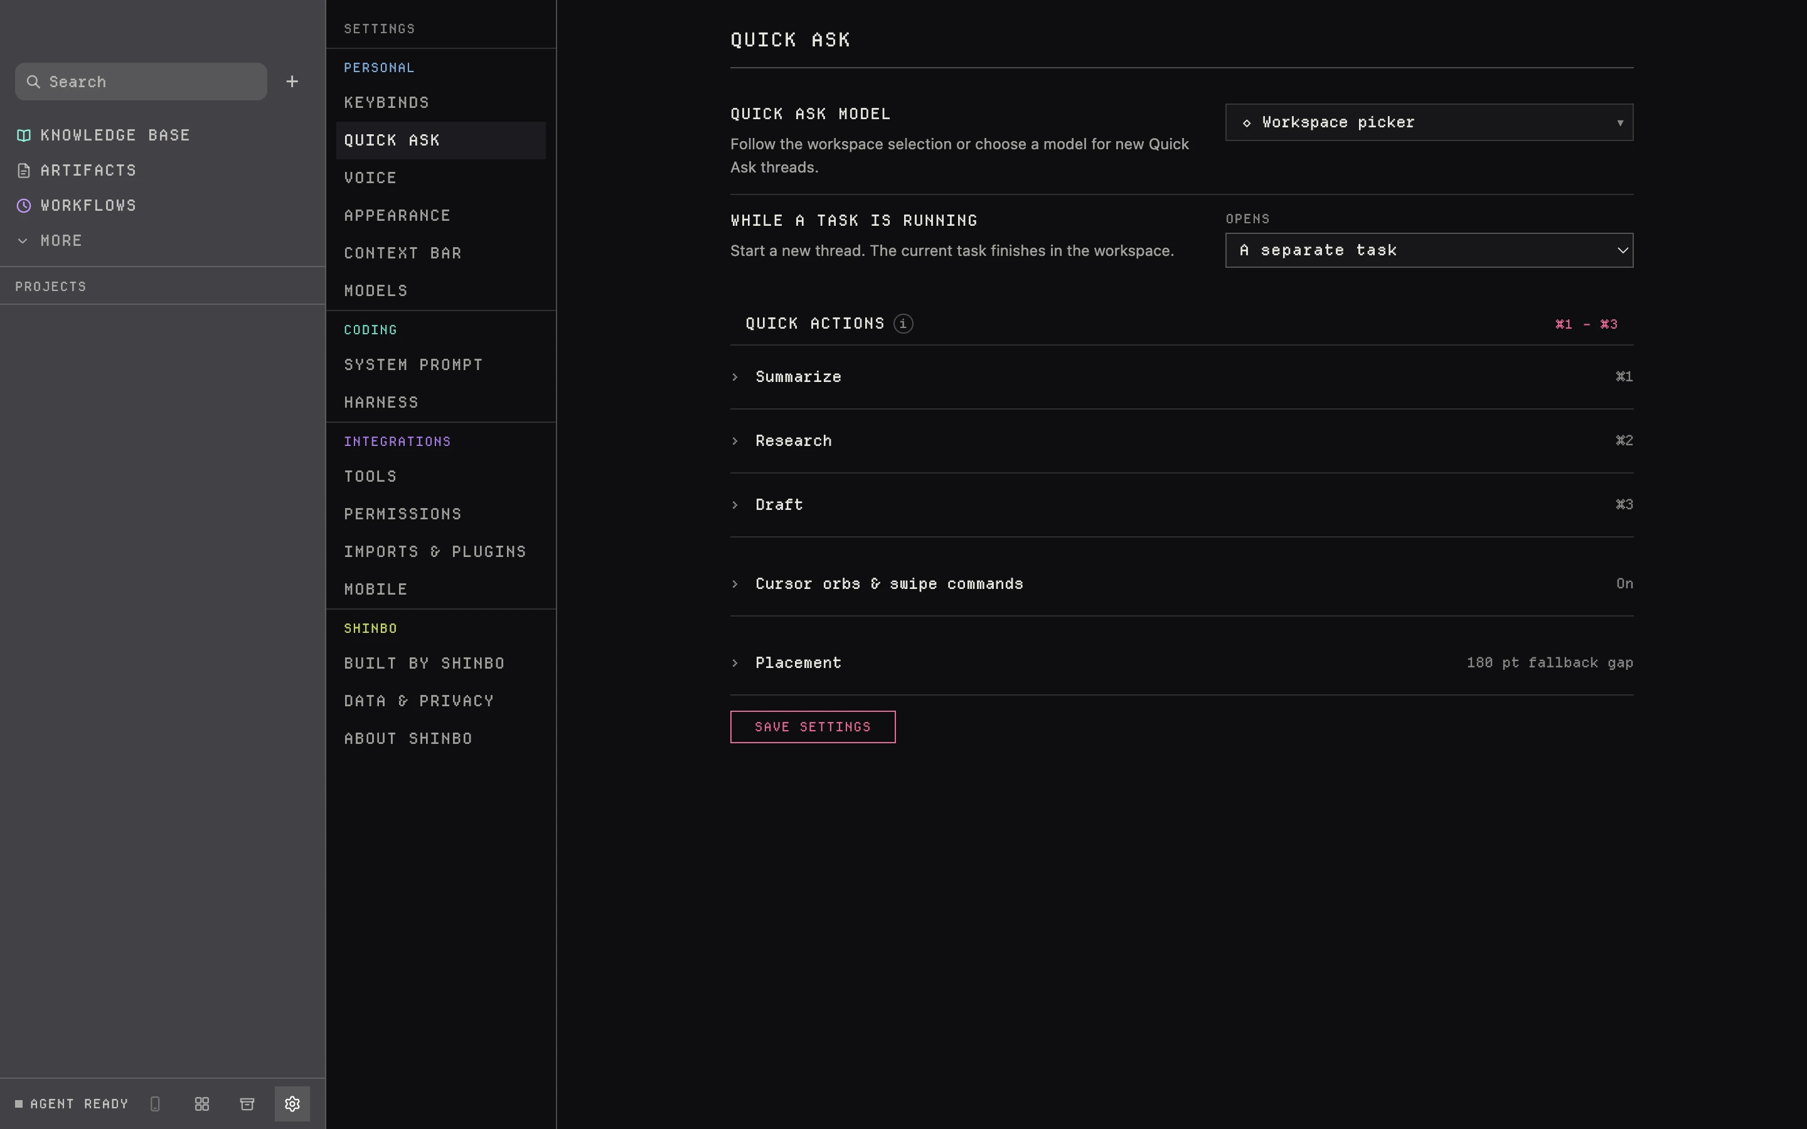This screenshot has width=1807, height=1129.
Task: Click the Agent Ready status indicator
Action: pyautogui.click(x=72, y=1104)
